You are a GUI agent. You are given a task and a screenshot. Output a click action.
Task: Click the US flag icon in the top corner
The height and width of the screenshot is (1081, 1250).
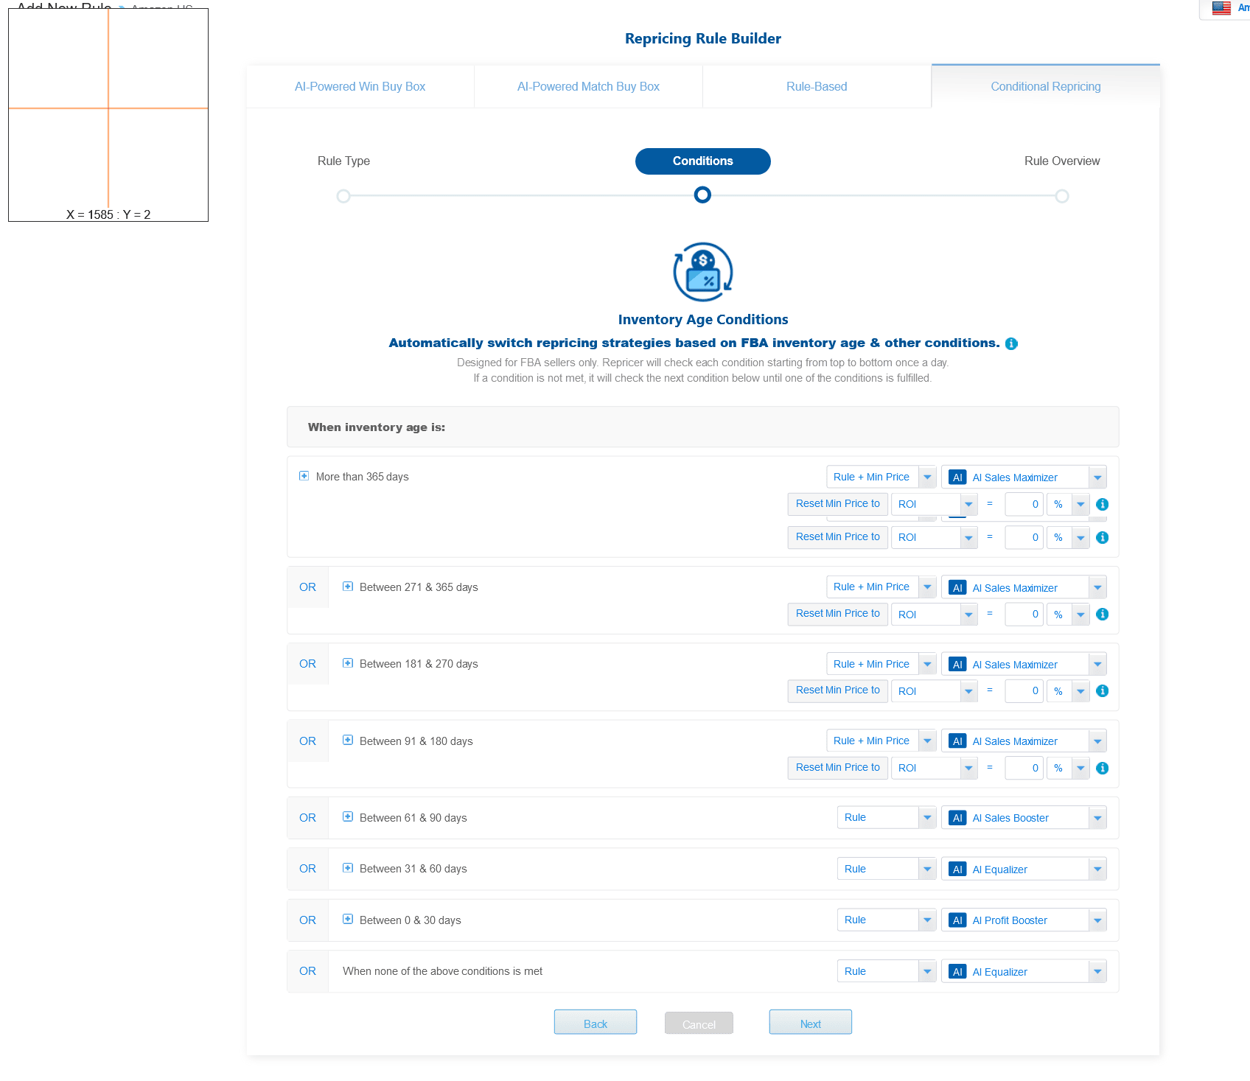[x=1221, y=8]
